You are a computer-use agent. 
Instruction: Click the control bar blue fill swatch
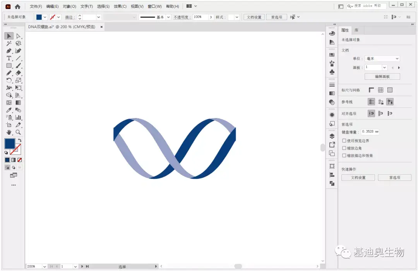pos(39,17)
